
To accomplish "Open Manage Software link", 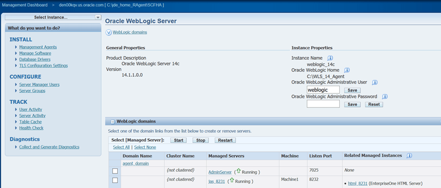I will 35,53.
